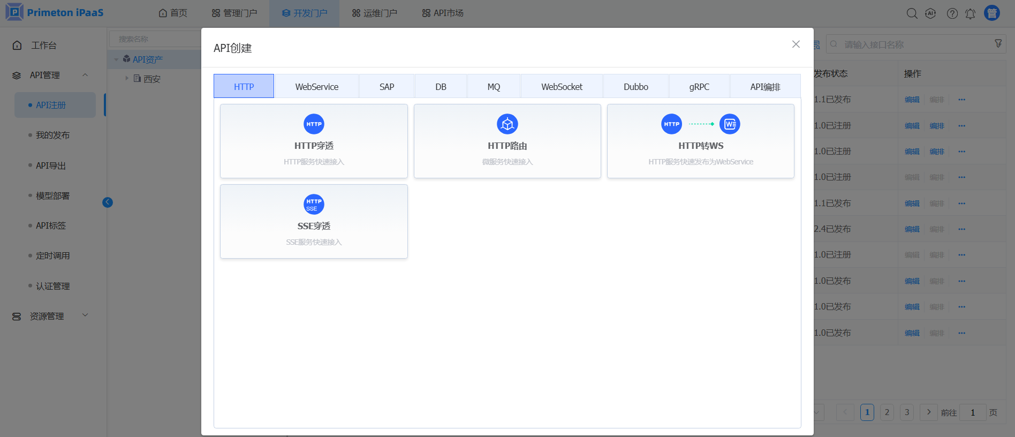
Task: Click the SSE穿透 icon
Action: coord(314,205)
